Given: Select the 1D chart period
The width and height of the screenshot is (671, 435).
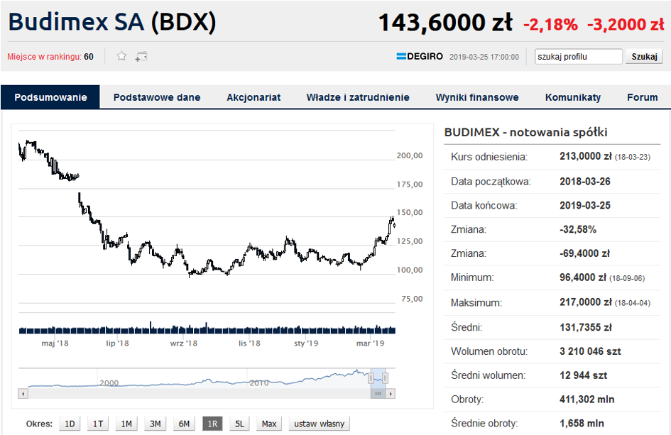Looking at the screenshot, I should 70,424.
